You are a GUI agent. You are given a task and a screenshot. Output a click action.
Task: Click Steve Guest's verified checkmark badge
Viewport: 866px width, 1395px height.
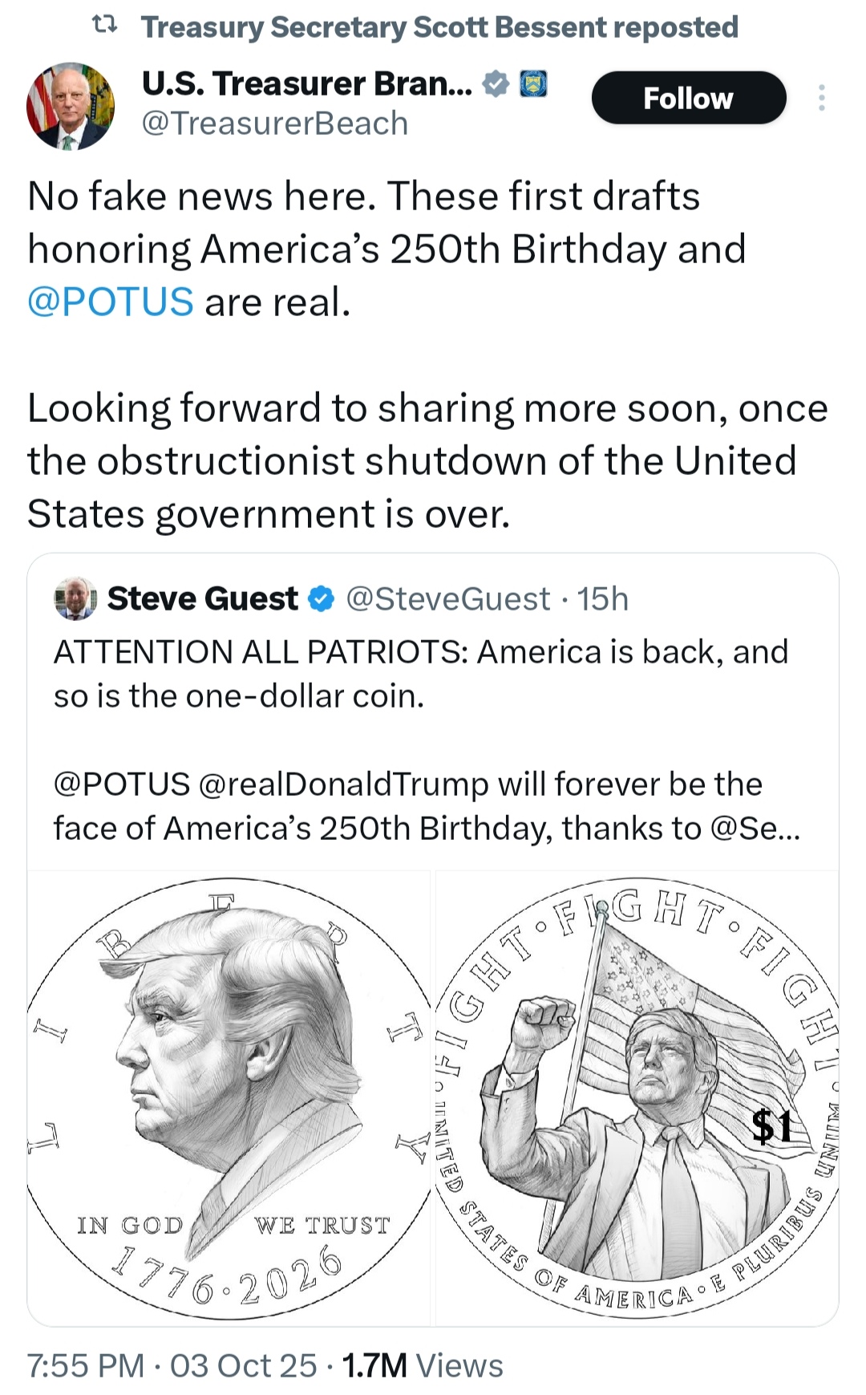pyautogui.click(x=322, y=599)
